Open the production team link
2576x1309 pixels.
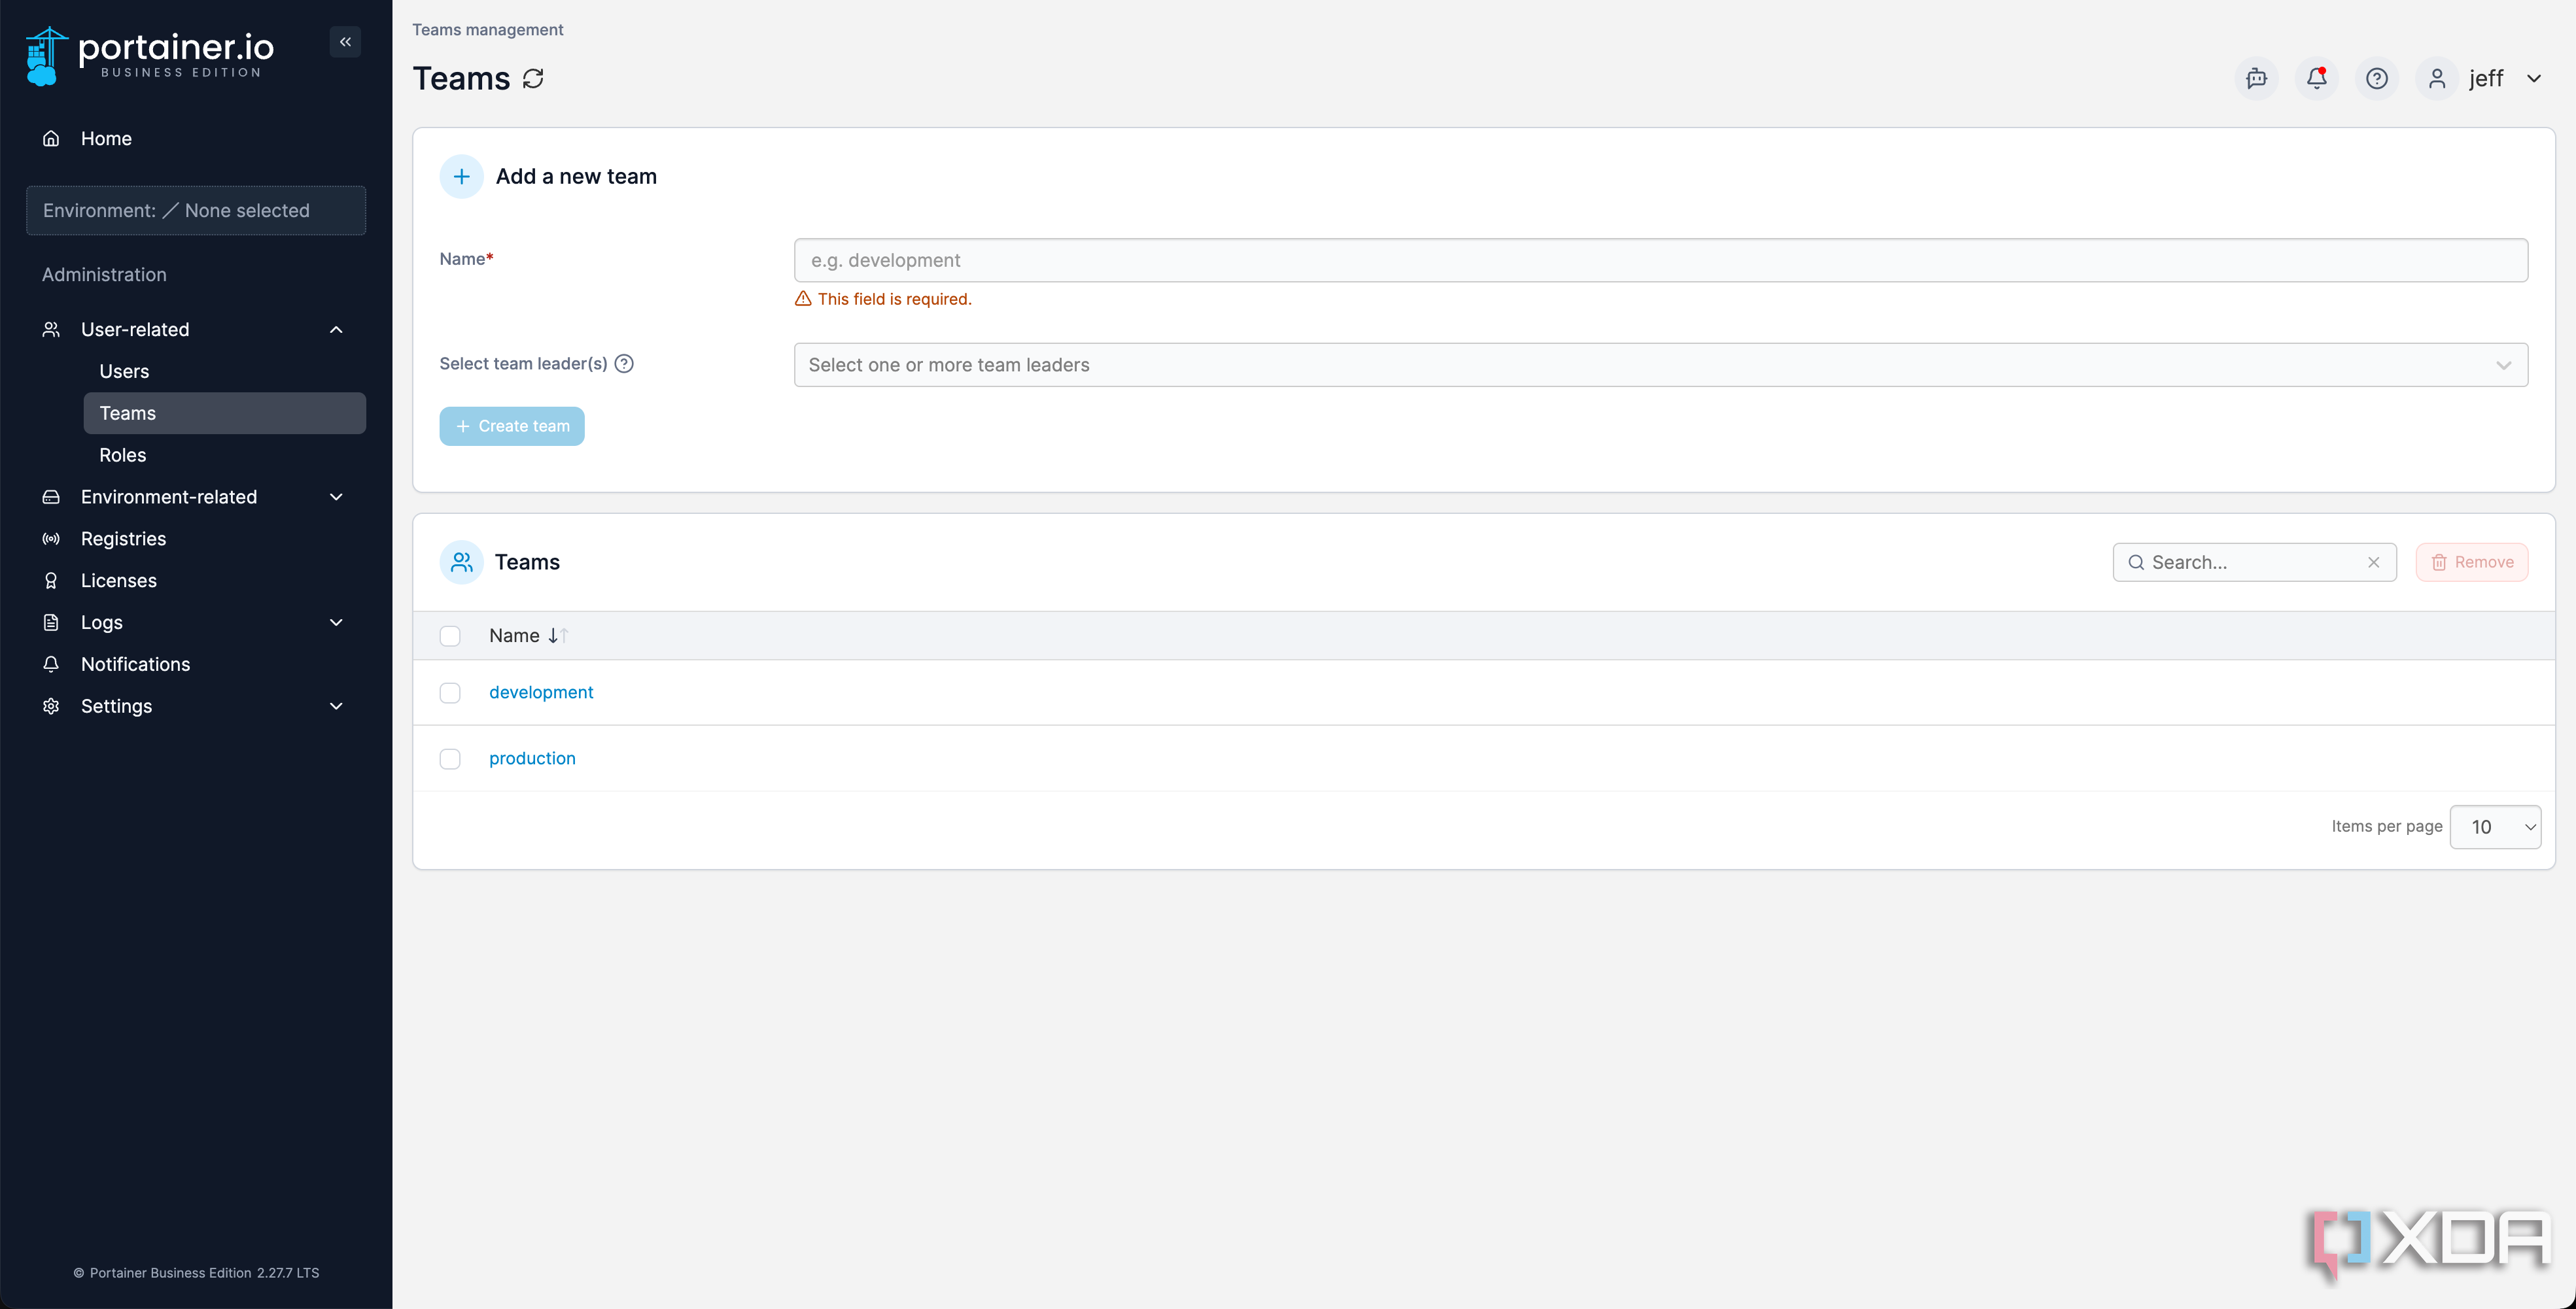pos(532,758)
